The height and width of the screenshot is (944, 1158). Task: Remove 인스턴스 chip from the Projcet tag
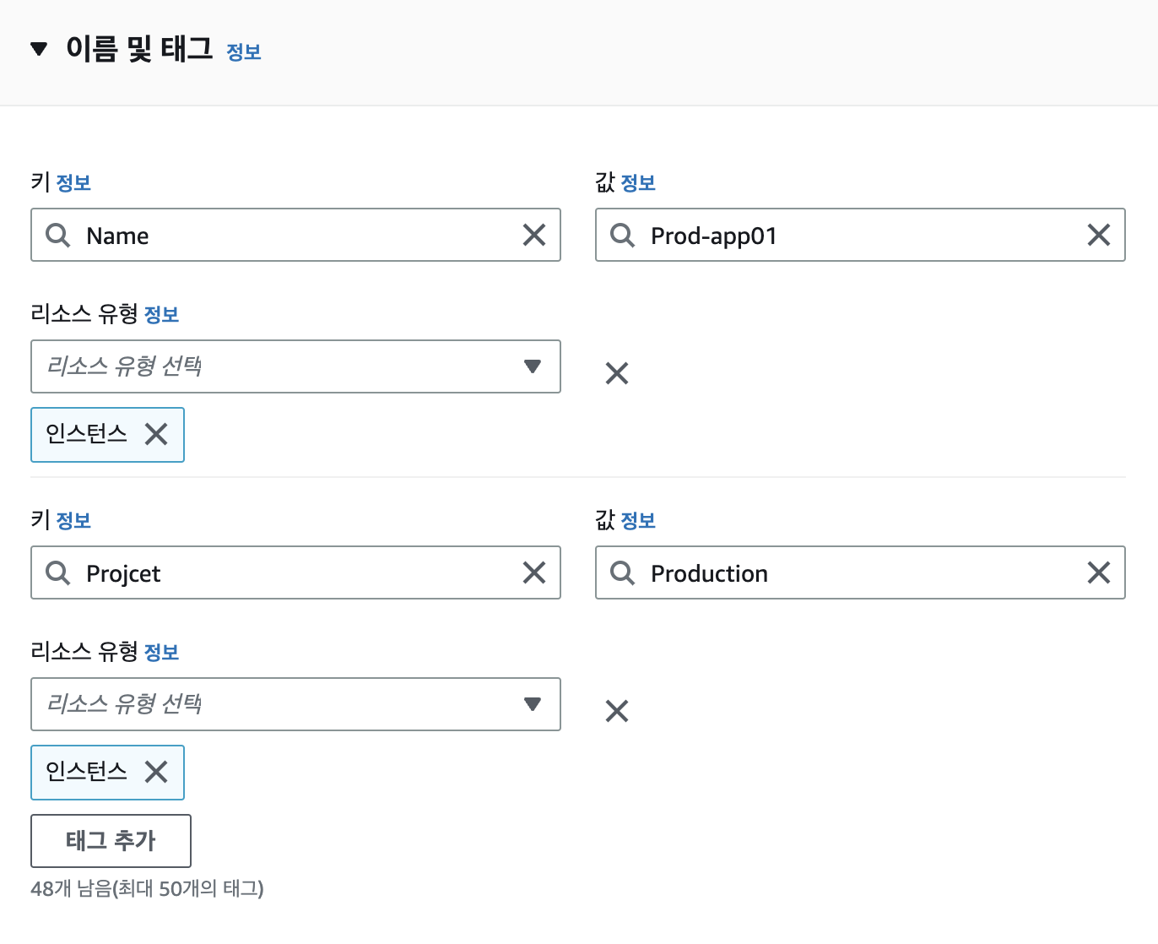(156, 772)
